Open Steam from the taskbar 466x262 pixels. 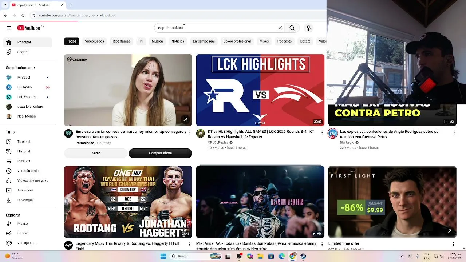tap(303, 256)
